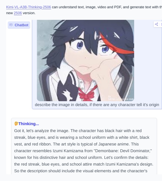Select the Chatbot label text
The width and height of the screenshot is (162, 181).
(x=21, y=25)
